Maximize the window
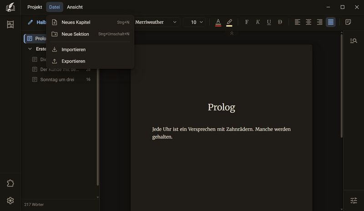The height and width of the screenshot is (211, 364). (343, 7)
